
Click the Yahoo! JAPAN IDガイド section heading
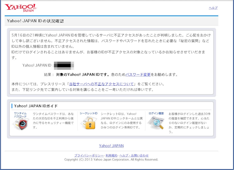coord(36,106)
